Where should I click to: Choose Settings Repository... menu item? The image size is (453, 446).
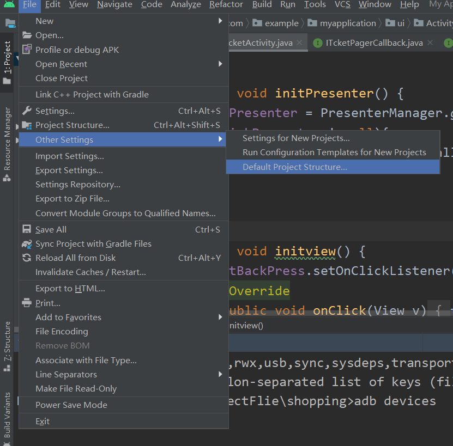point(124,185)
